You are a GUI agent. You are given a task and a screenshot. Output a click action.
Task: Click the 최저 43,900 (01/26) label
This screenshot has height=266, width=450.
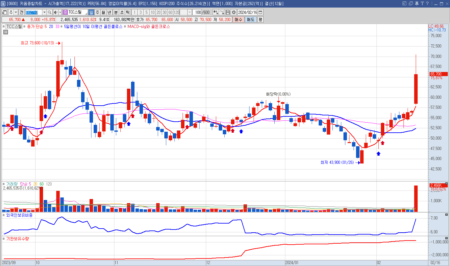click(x=337, y=162)
